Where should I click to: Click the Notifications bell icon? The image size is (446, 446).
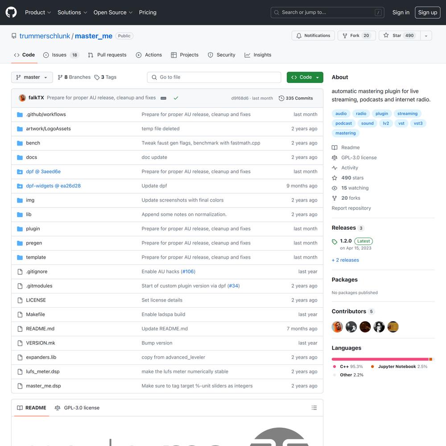tap(299, 36)
